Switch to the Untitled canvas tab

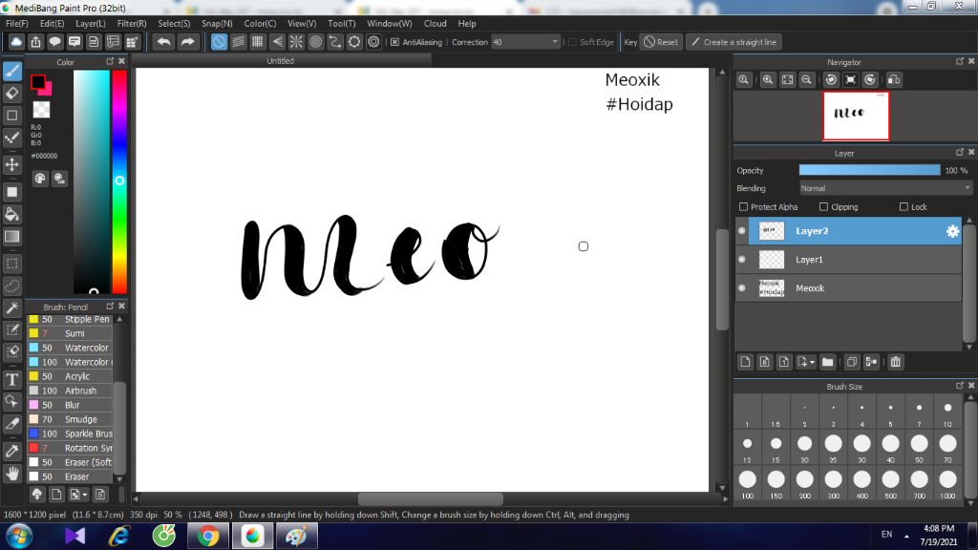click(x=280, y=60)
